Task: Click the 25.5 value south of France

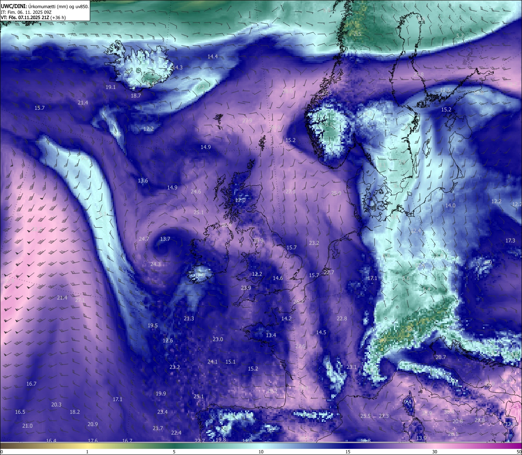Action: pos(365,416)
